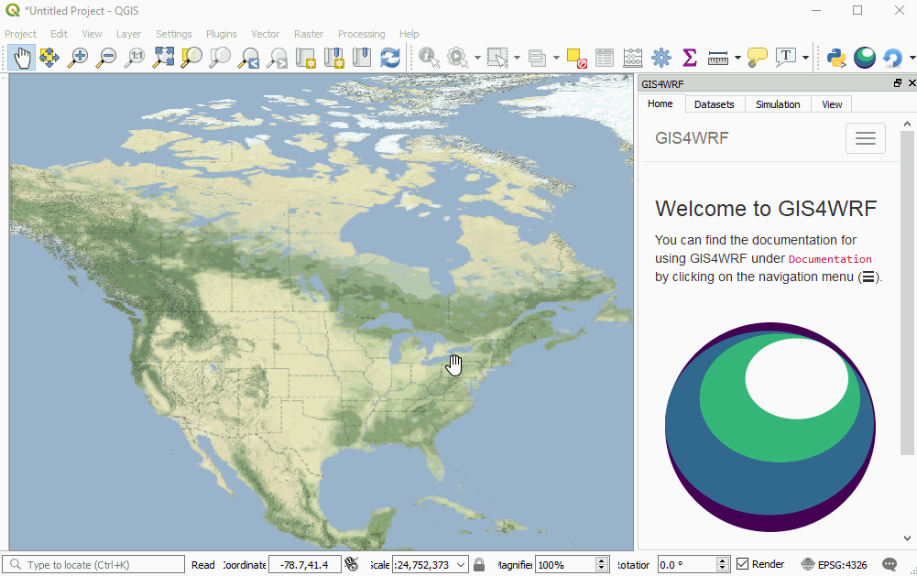Open the map Scale dropdown
The width and height of the screenshot is (917, 576).
[461, 565]
